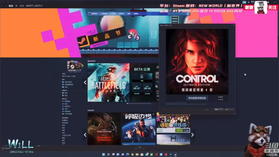Click the BETA 公测 schedule panel
The height and width of the screenshot is (157, 279).
(142, 82)
